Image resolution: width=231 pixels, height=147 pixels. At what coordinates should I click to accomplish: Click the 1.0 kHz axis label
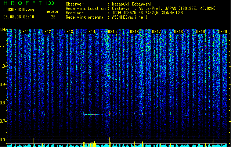click(3, 66)
